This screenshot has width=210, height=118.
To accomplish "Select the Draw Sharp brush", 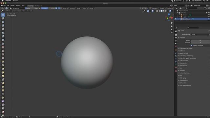I will [3, 18].
